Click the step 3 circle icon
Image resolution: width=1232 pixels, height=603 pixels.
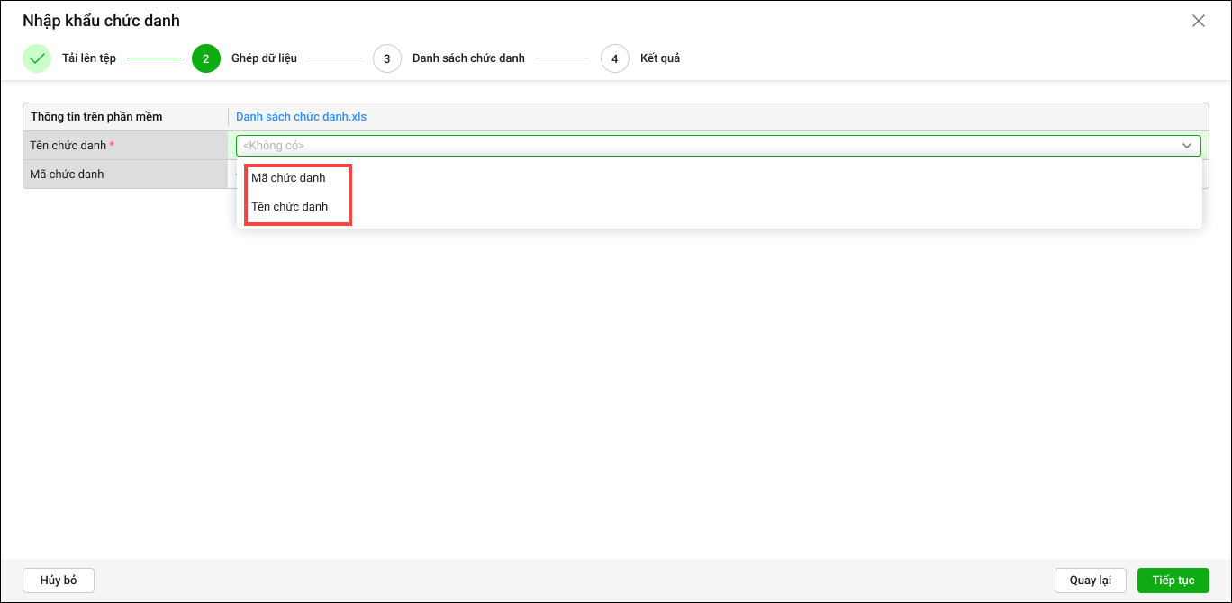point(387,58)
